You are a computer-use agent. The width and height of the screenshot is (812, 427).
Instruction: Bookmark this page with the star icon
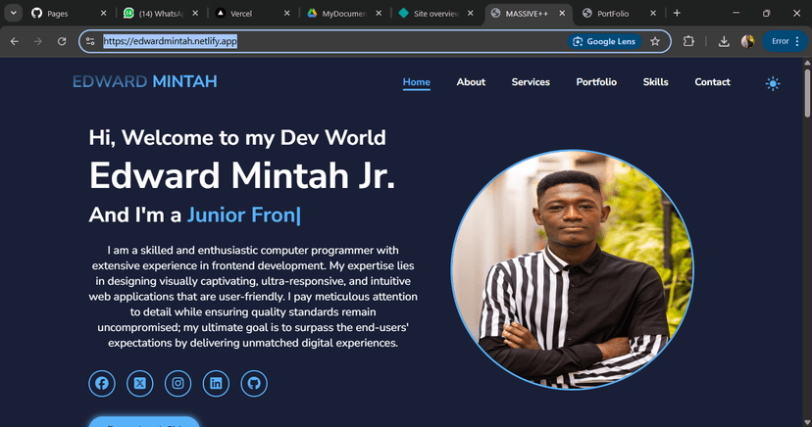(655, 41)
